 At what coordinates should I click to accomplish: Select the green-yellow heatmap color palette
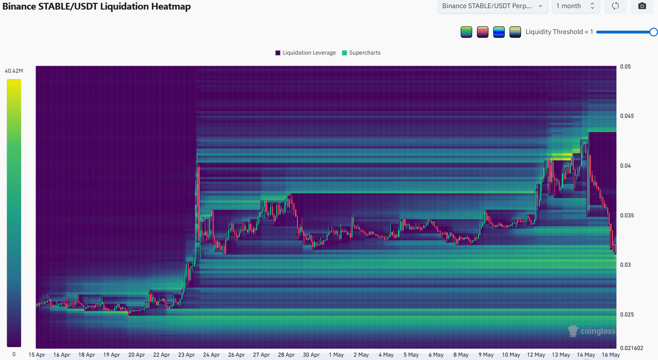(x=466, y=32)
